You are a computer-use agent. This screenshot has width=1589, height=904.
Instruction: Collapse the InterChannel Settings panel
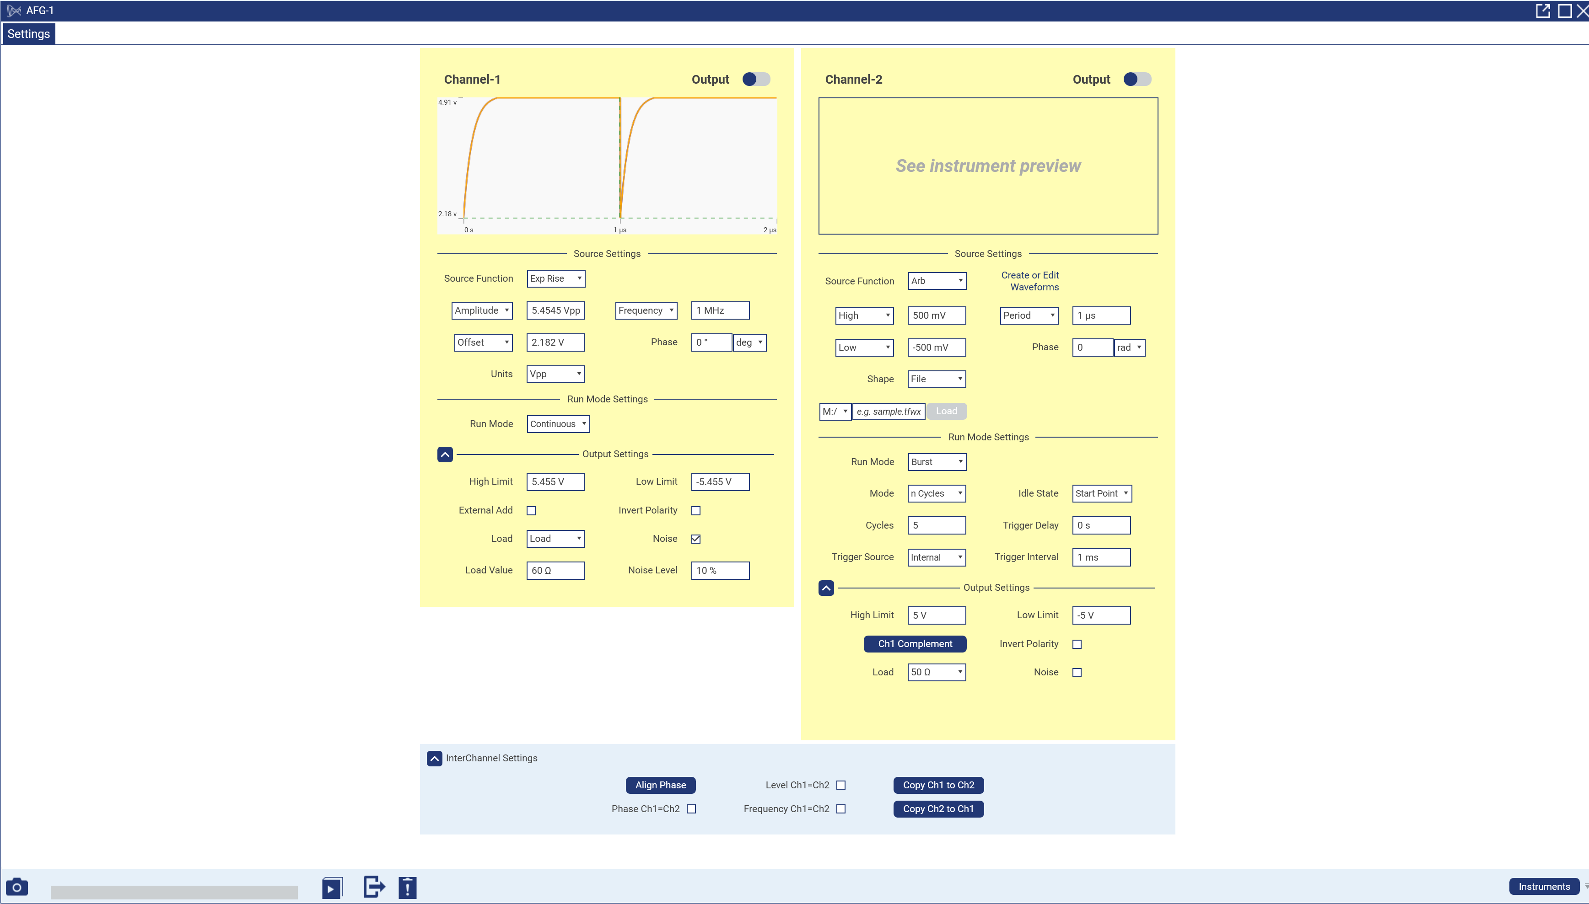coord(434,758)
